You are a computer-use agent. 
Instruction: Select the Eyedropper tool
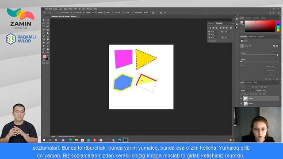(x=43, y=30)
